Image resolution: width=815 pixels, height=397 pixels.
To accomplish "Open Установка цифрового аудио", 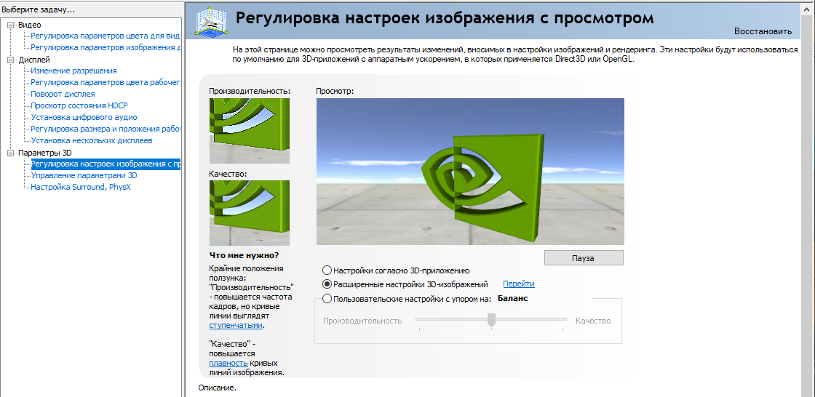I will pos(84,118).
